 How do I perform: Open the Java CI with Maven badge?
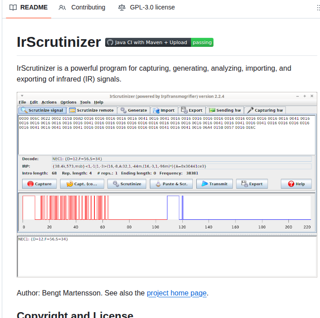click(159, 42)
